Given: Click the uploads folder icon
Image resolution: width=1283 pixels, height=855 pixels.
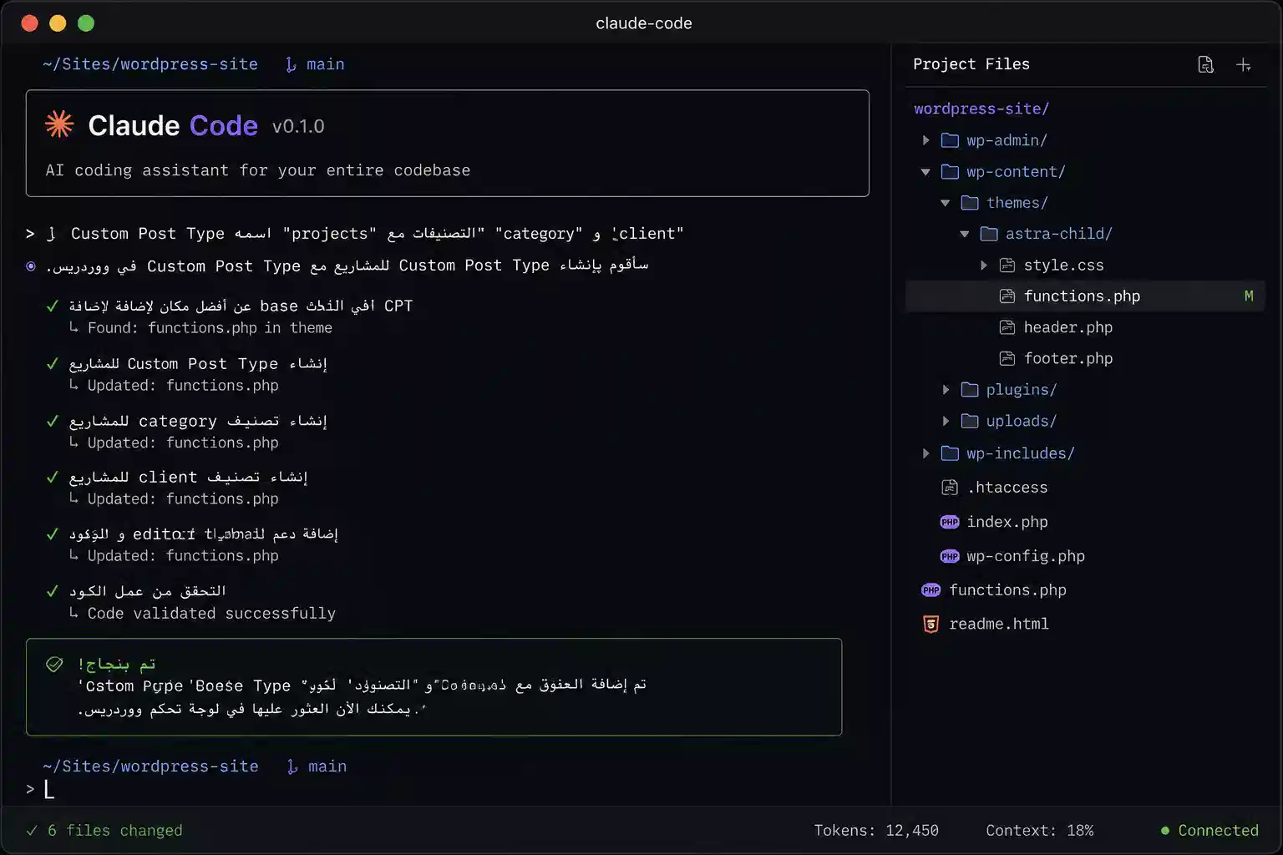Looking at the screenshot, I should tap(970, 421).
